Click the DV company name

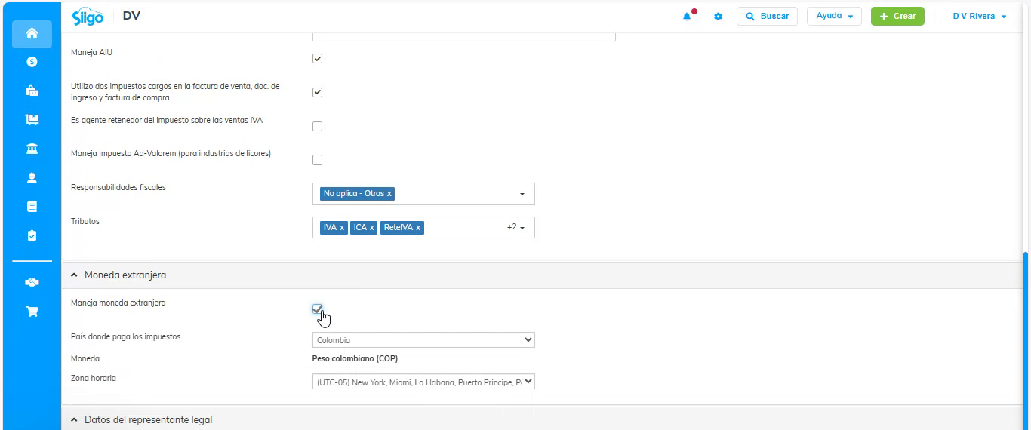(131, 15)
